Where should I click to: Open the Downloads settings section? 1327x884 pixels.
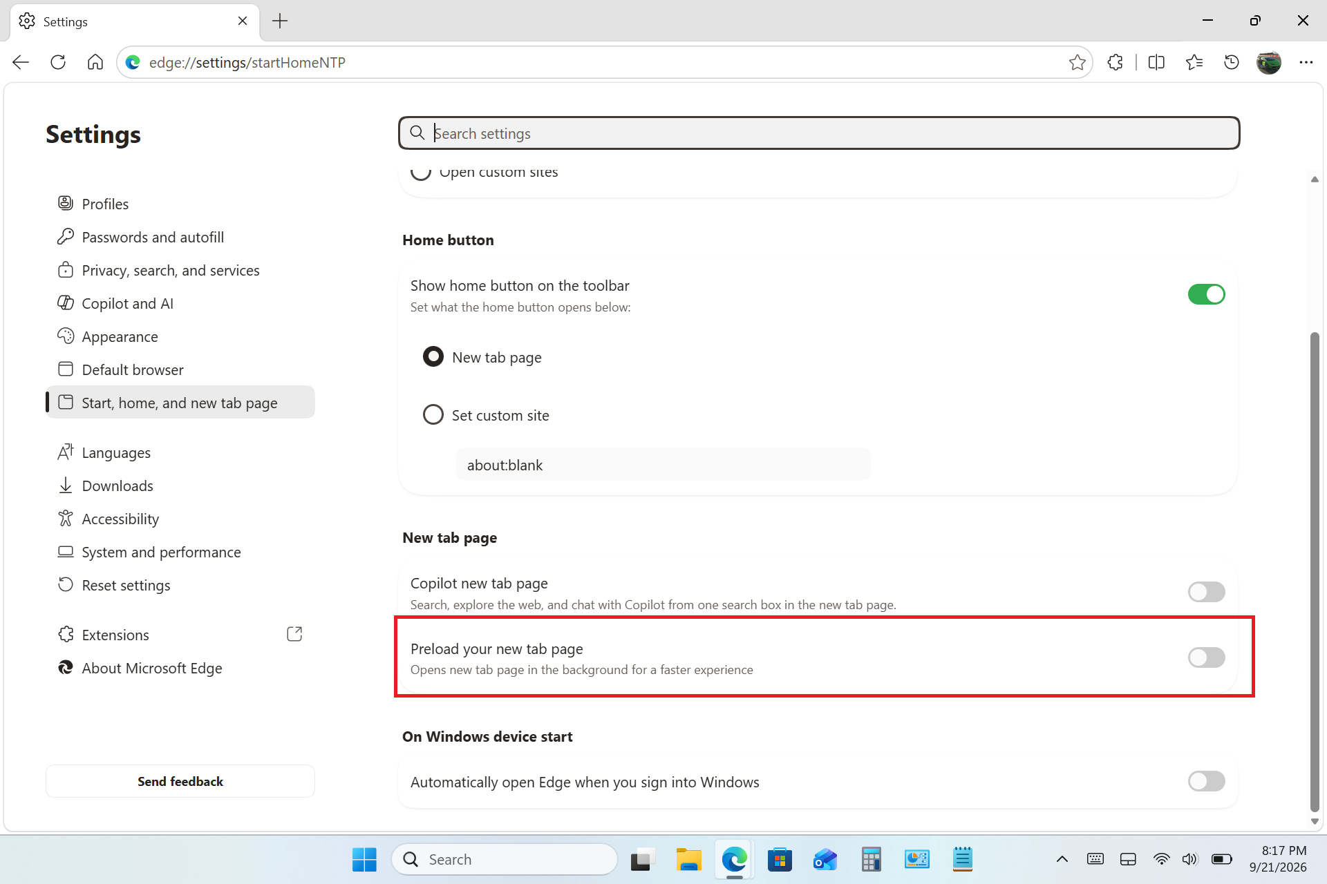pos(117,486)
